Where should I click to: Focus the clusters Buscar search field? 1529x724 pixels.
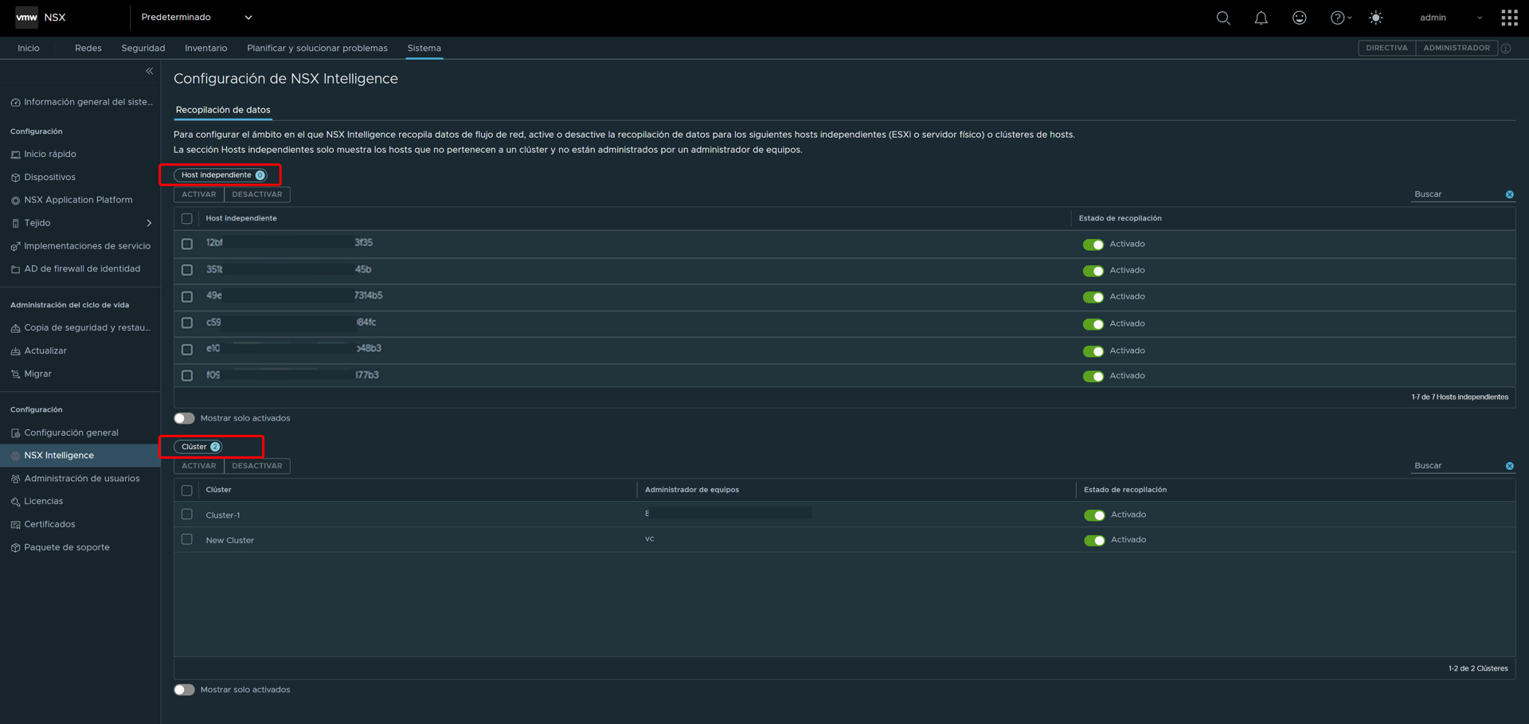point(1457,466)
